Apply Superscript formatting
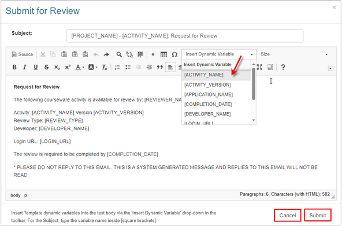The height and width of the screenshot is (226, 342). [68, 67]
